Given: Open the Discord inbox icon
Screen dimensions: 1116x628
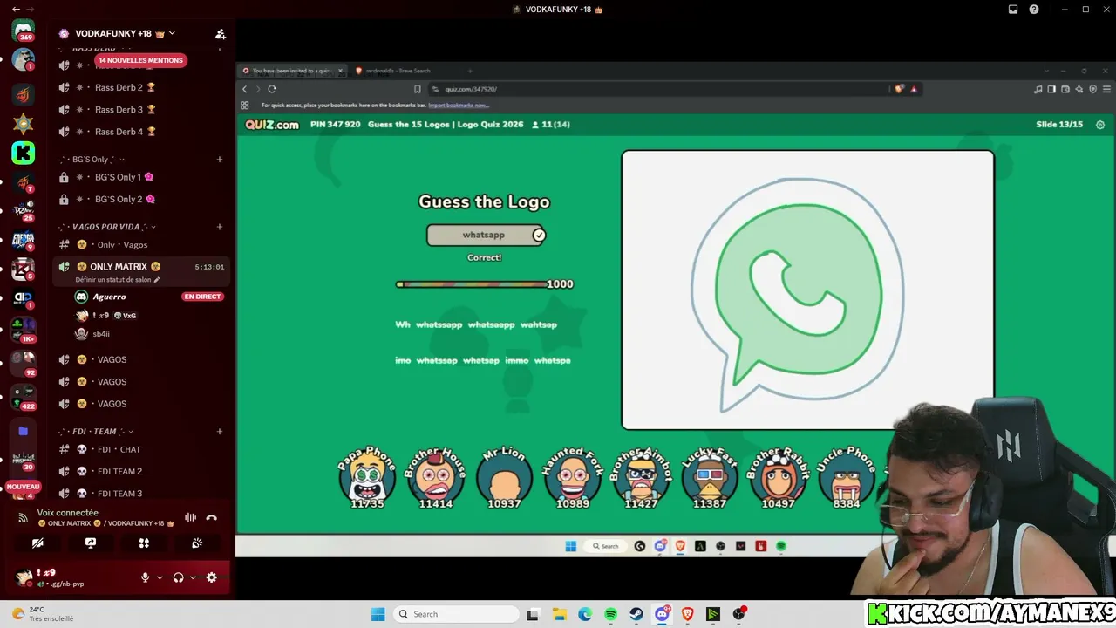Looking at the screenshot, I should (1013, 10).
